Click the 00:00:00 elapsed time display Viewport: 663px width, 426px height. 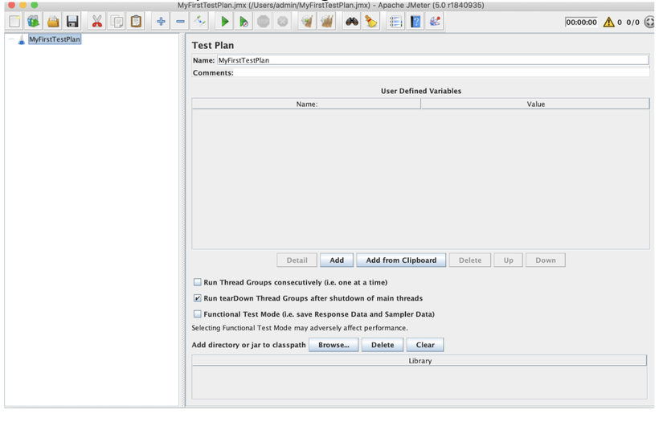point(581,23)
